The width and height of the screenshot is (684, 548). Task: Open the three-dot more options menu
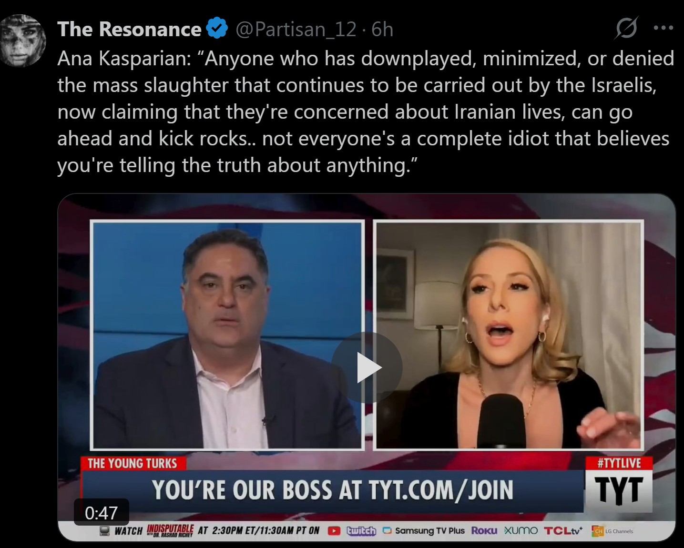click(x=664, y=28)
